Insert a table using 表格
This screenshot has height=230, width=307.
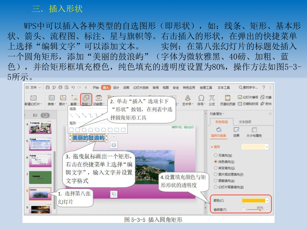52,100
